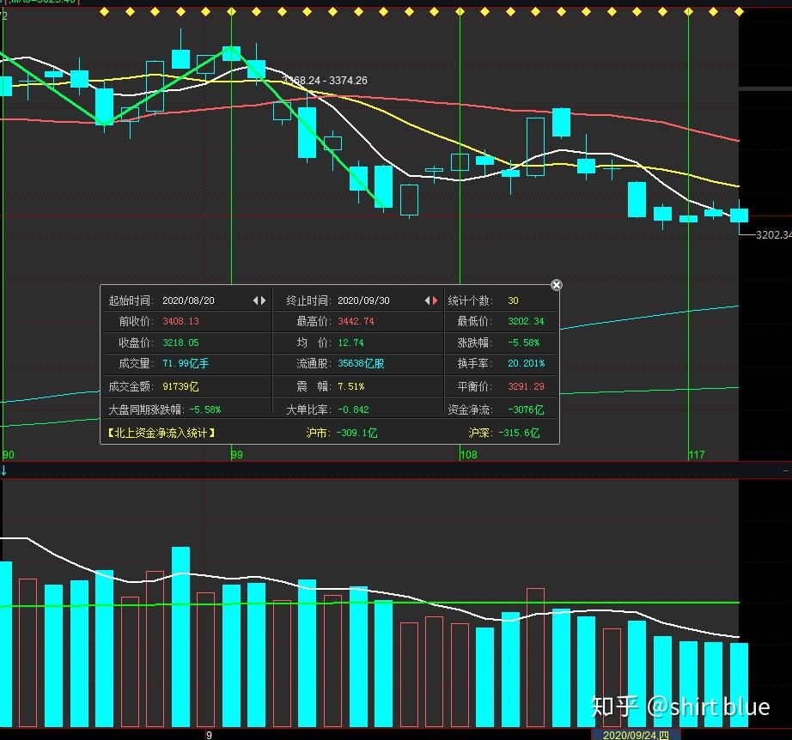
Task: Open the 北上资金净流入统计 link
Action: point(161,433)
